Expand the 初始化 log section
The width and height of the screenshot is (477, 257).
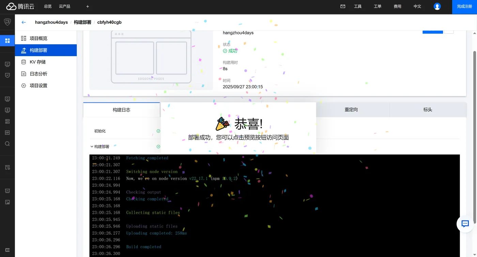pyautogui.click(x=100, y=131)
